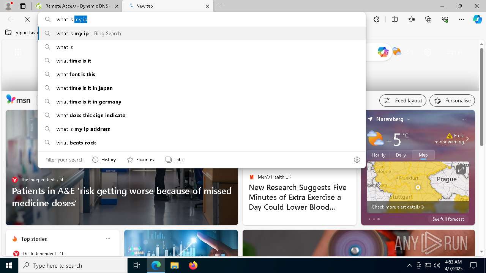486x273 pixels.
Task: Open the tab actions menu icon
Action: point(23,6)
